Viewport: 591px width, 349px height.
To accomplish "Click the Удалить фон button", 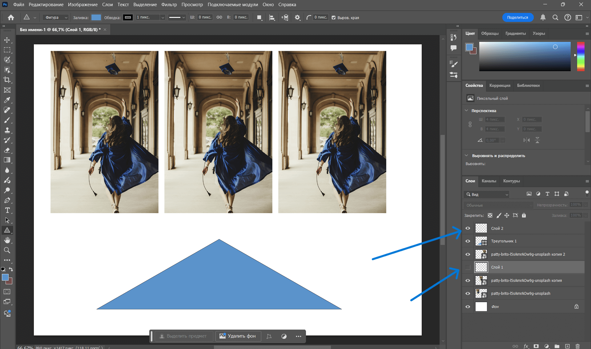I will [x=238, y=336].
